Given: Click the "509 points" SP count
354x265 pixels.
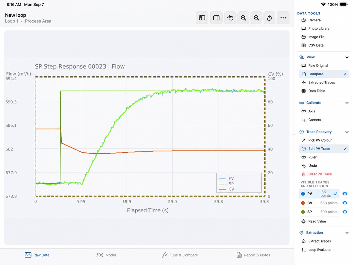Looking at the screenshot, I should pos(329,212).
